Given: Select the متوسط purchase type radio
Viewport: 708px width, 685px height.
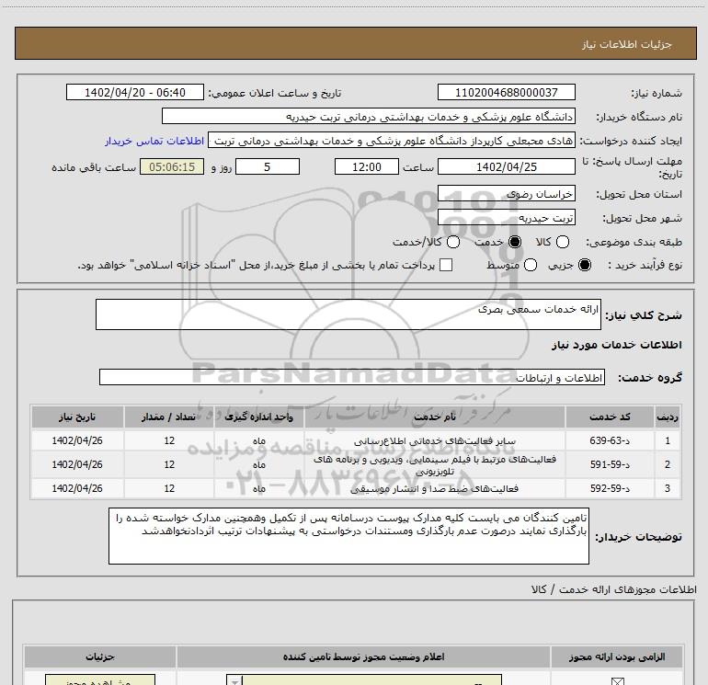Looking at the screenshot, I should (531, 265).
